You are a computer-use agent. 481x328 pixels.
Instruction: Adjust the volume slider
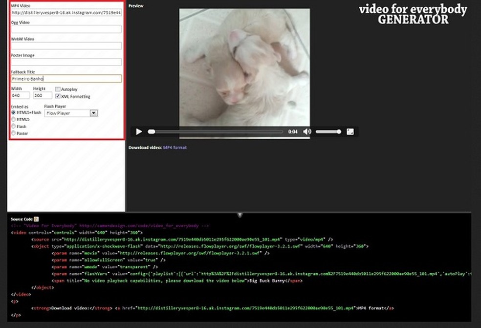pyautogui.click(x=328, y=131)
